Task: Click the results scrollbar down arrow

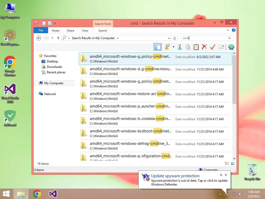Action: coord(234,159)
